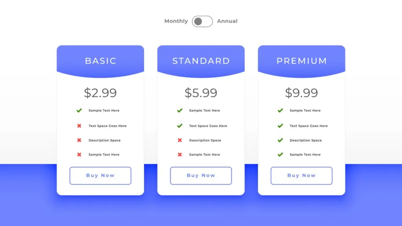The height and width of the screenshot is (226, 402).
Task: Click Premium plan's checkmark beside Description Space
Action: (x=280, y=140)
